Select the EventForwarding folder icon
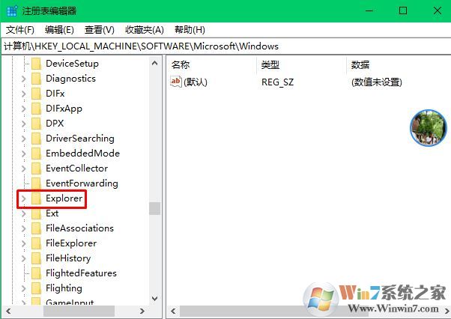 point(36,183)
